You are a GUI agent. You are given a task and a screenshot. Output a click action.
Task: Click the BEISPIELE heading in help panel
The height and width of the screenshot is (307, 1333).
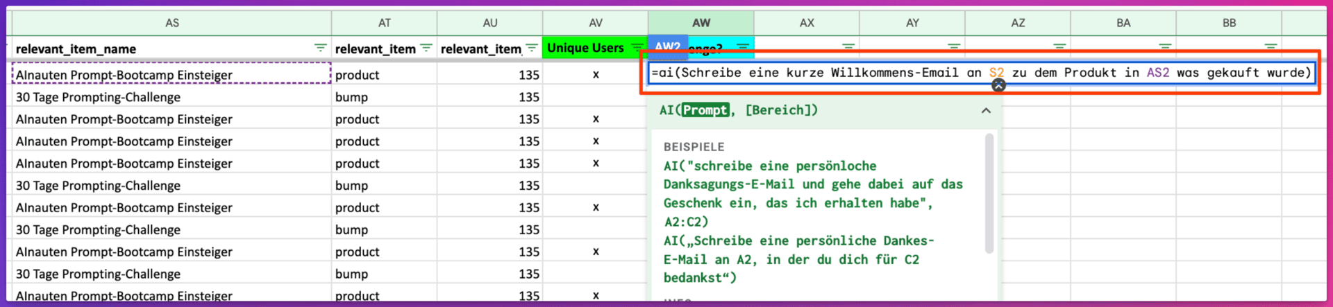point(694,147)
